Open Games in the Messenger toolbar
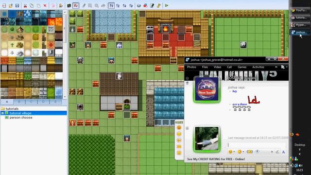 (x=242, y=67)
